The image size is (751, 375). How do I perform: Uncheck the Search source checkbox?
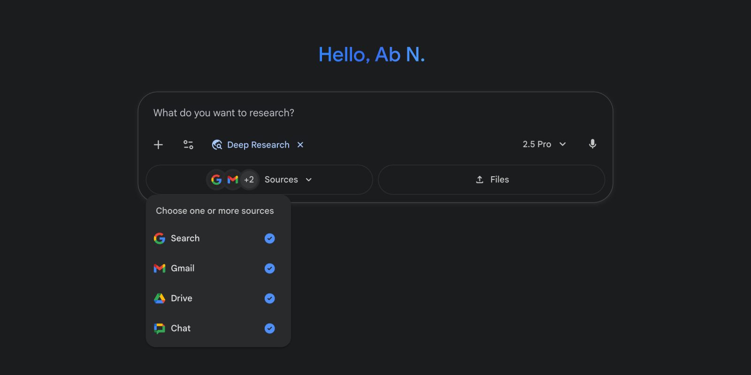click(x=269, y=239)
